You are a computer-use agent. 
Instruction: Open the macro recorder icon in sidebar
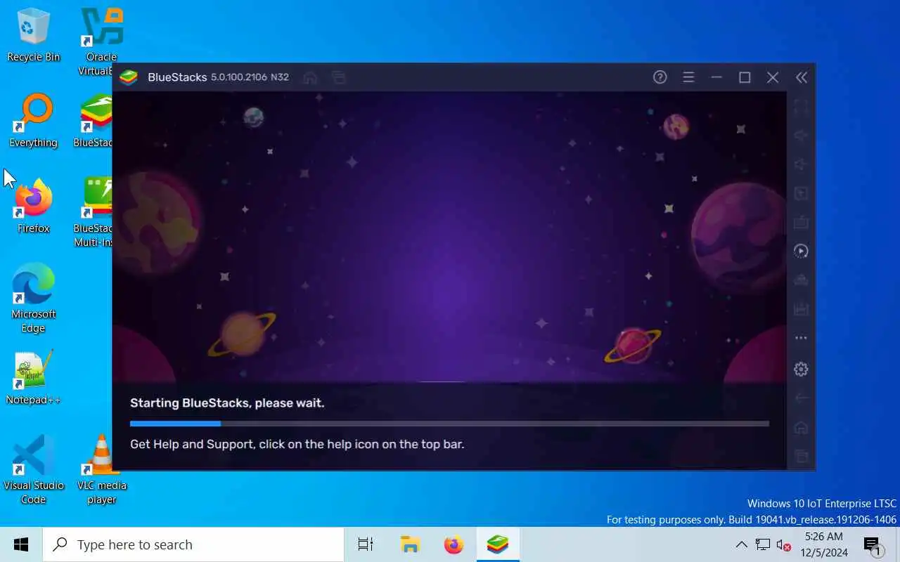tap(801, 251)
